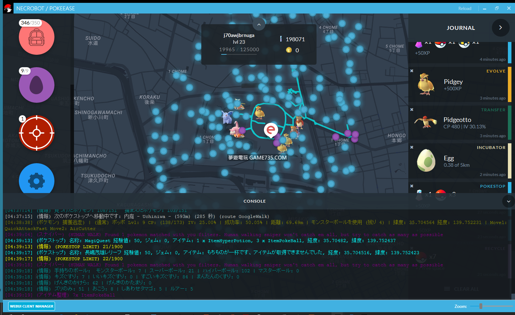515x315 pixels.
Task: Click the Reload link in title bar
Action: 464,9
